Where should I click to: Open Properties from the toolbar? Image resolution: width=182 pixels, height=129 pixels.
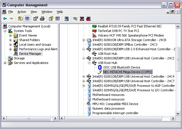click(x=35, y=19)
